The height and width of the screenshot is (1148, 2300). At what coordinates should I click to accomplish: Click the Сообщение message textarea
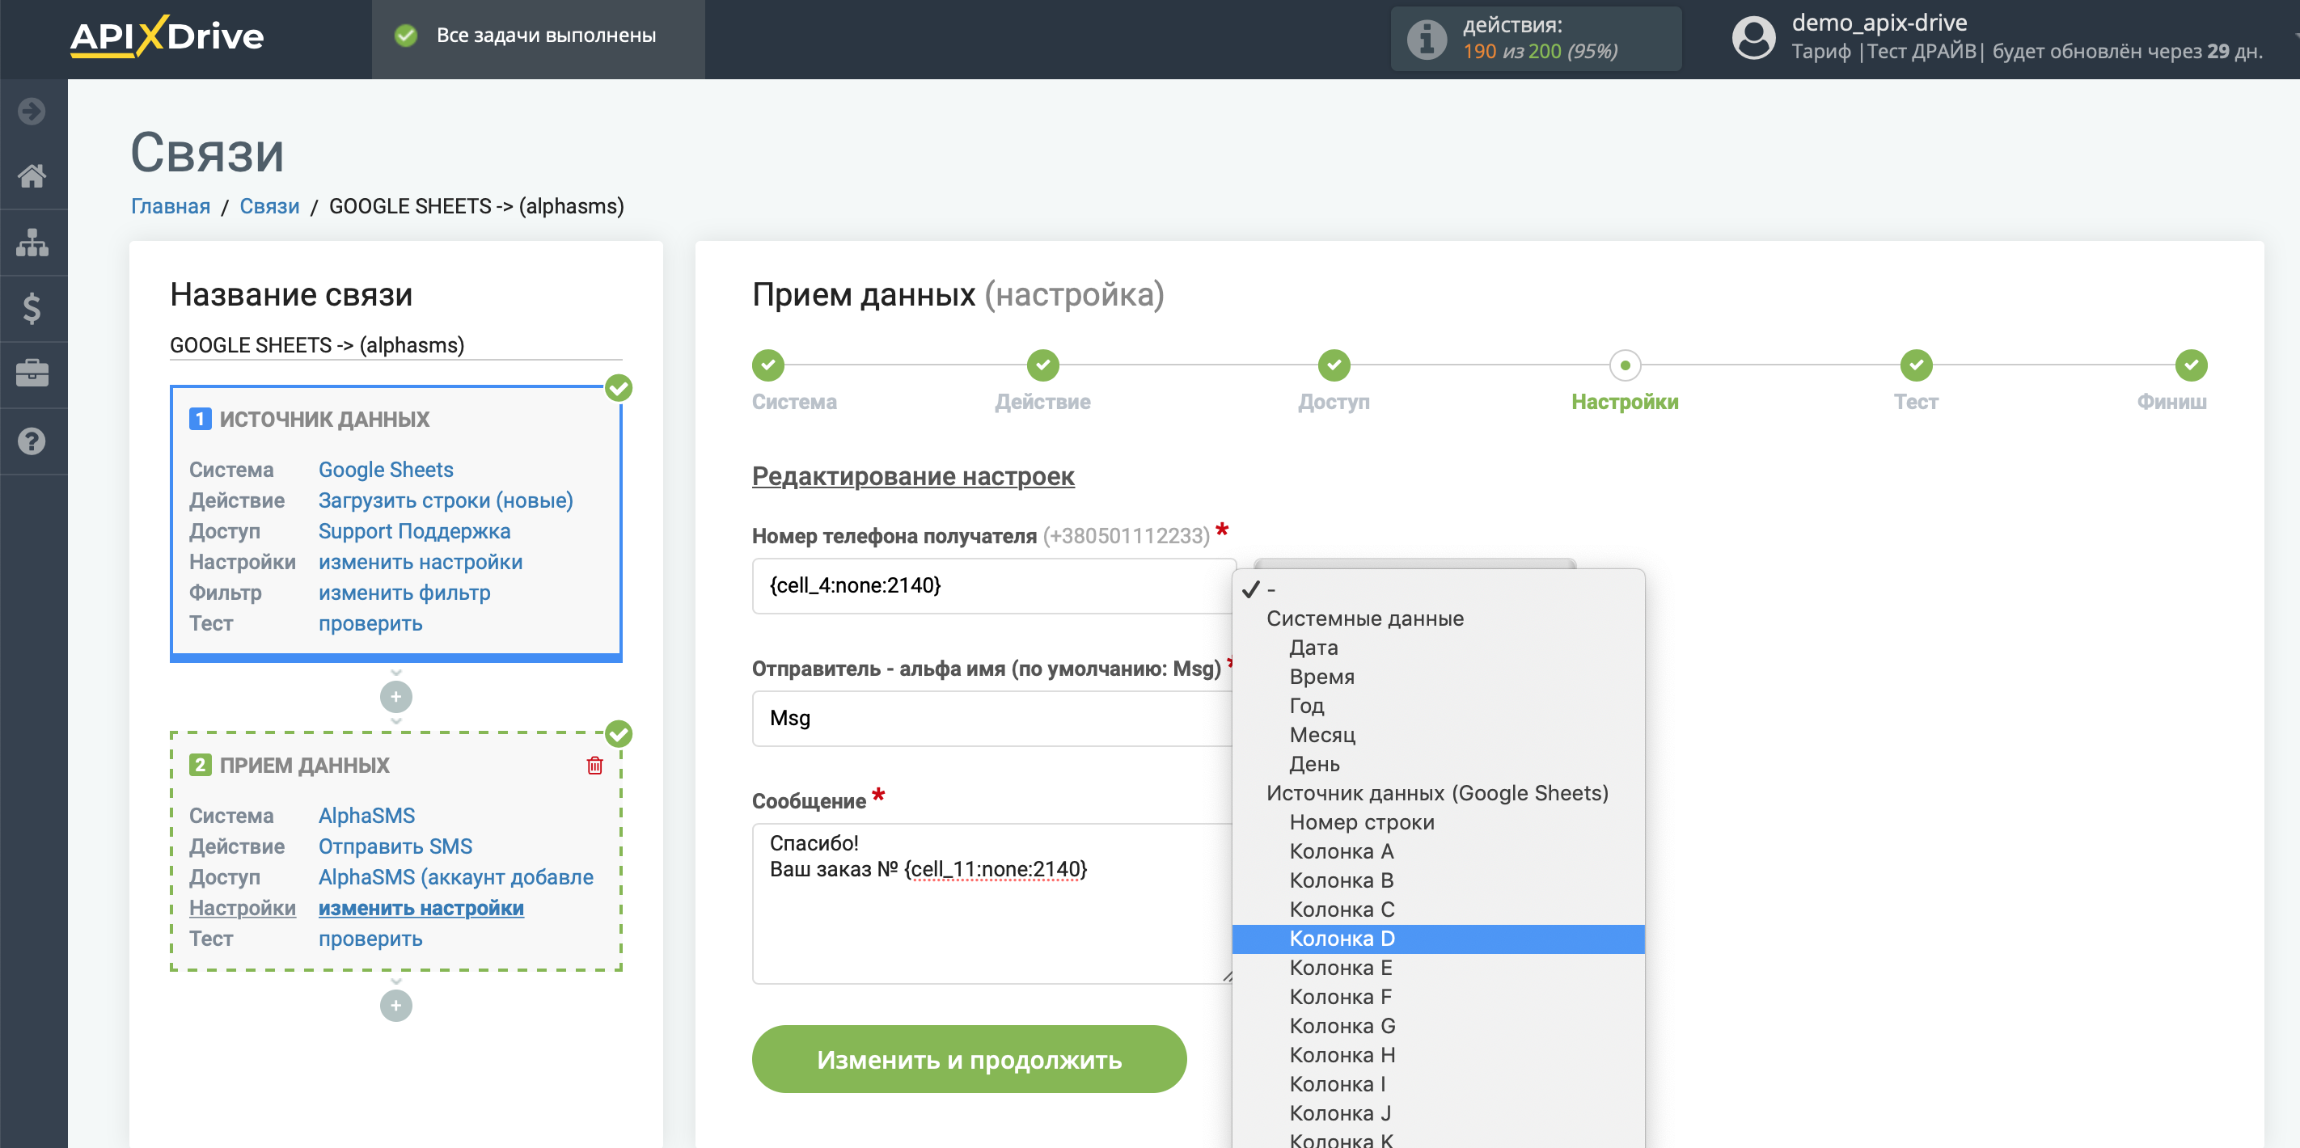993,903
